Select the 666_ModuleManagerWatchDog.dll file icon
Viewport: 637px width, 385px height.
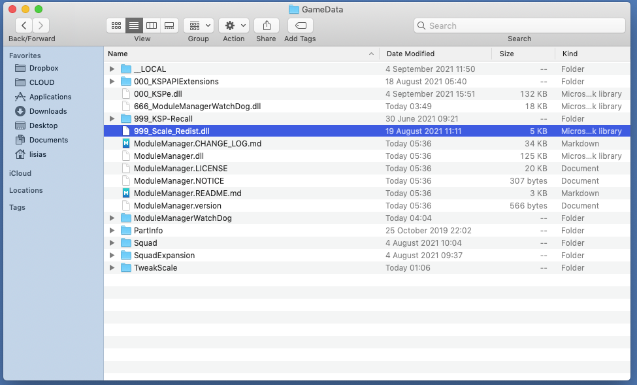(126, 106)
